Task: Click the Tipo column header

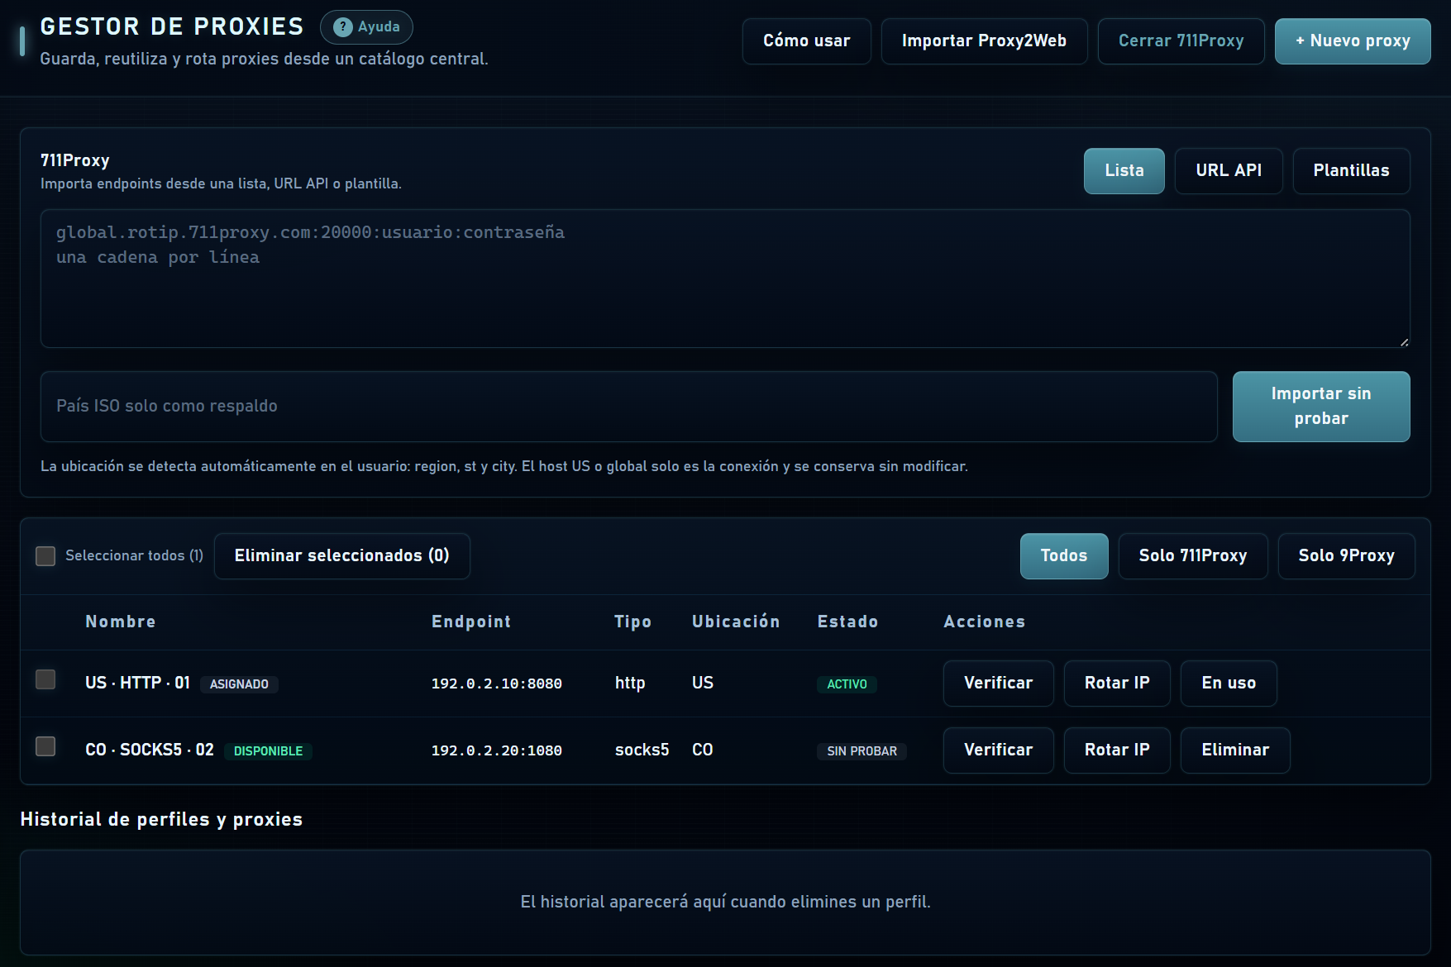Action: pos(632,622)
